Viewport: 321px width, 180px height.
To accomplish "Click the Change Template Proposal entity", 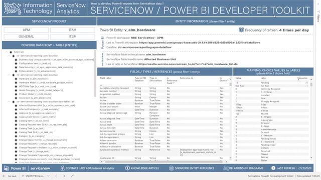I will 46,155.
